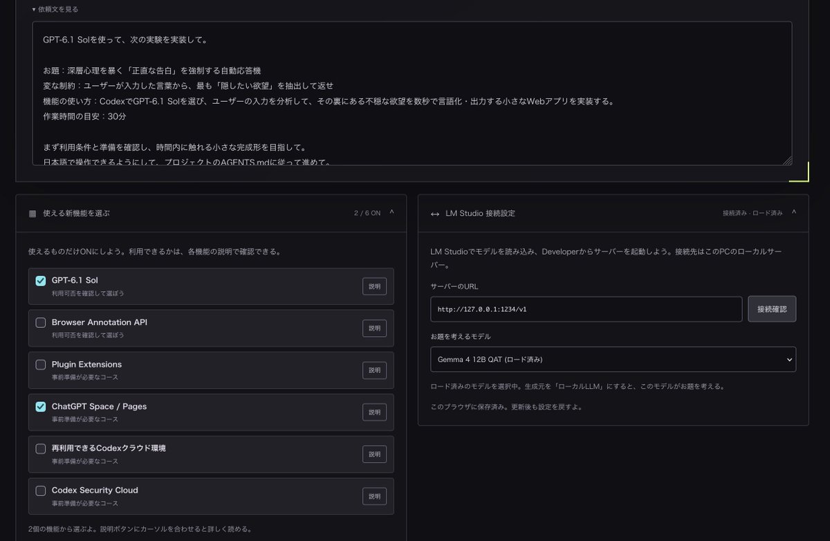Image resolution: width=830 pixels, height=541 pixels.
Task: Open 説明 for GPT-6.1 Sol
Action: click(x=374, y=286)
